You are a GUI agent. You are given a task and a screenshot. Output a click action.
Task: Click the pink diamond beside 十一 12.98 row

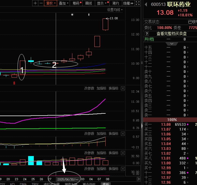pyautogui.click(x=188, y=173)
